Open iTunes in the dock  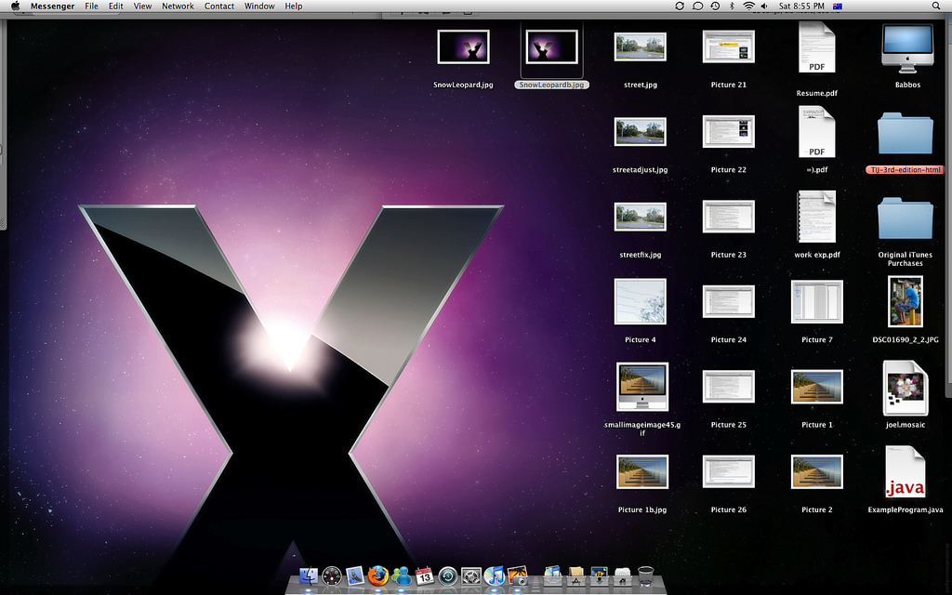(495, 576)
